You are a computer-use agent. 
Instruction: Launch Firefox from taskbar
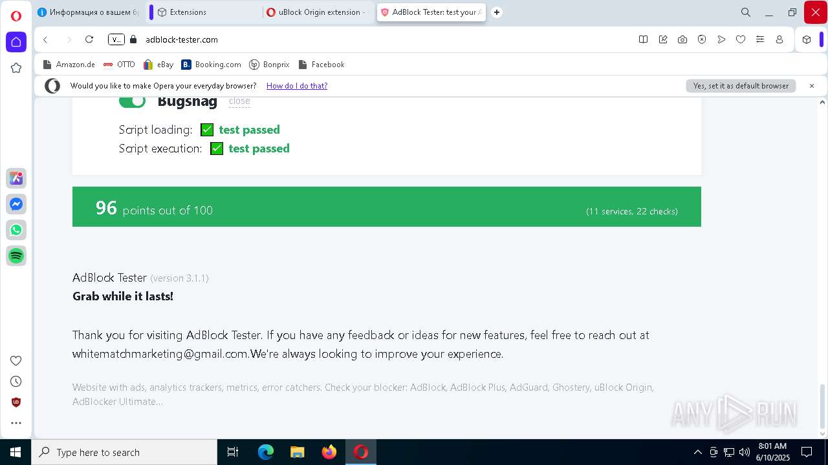(x=329, y=452)
